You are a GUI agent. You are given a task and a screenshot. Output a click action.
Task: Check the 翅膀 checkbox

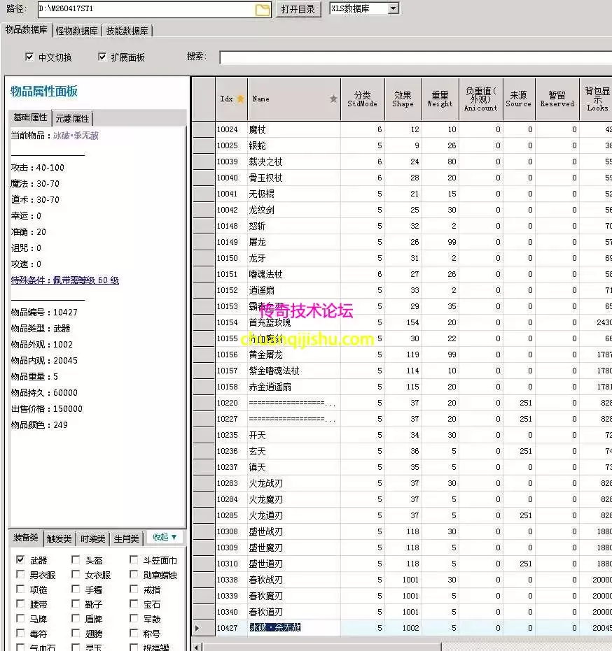coord(76,633)
